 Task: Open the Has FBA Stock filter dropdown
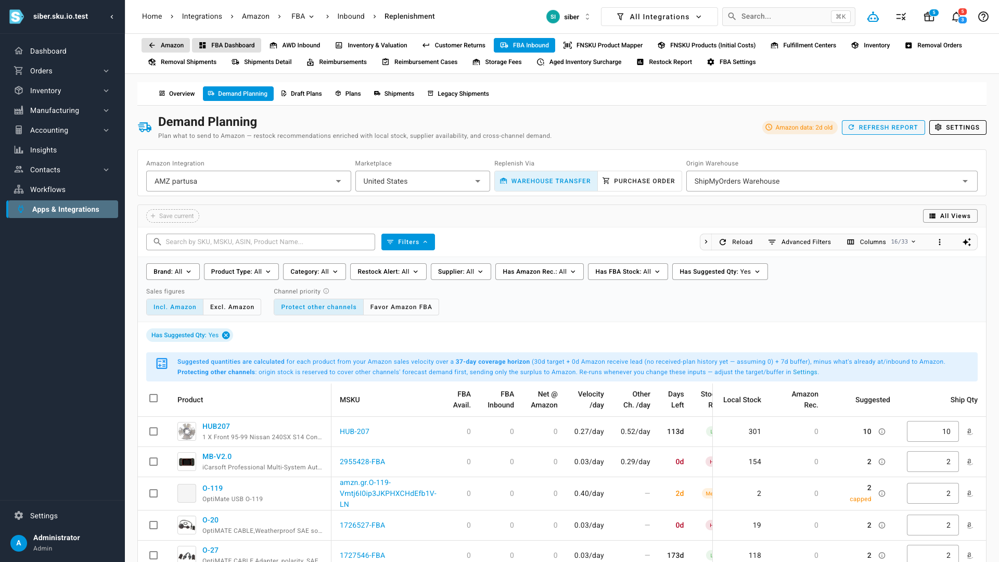(x=627, y=272)
